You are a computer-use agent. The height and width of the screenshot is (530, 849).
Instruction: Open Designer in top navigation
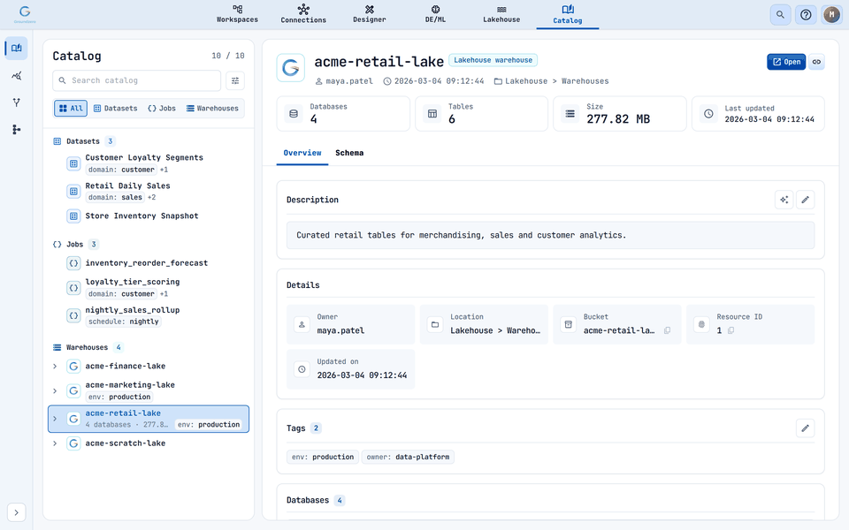[370, 15]
